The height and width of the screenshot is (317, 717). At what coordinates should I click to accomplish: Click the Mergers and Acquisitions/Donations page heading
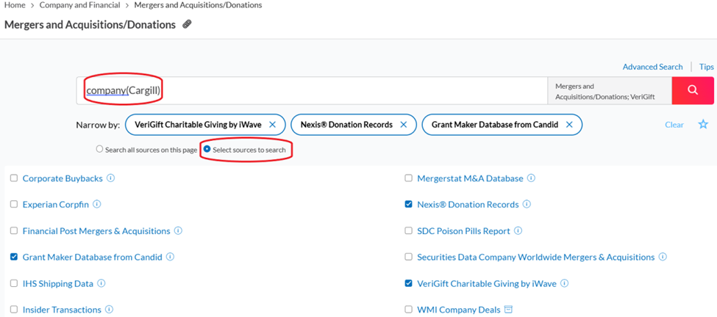coord(90,25)
